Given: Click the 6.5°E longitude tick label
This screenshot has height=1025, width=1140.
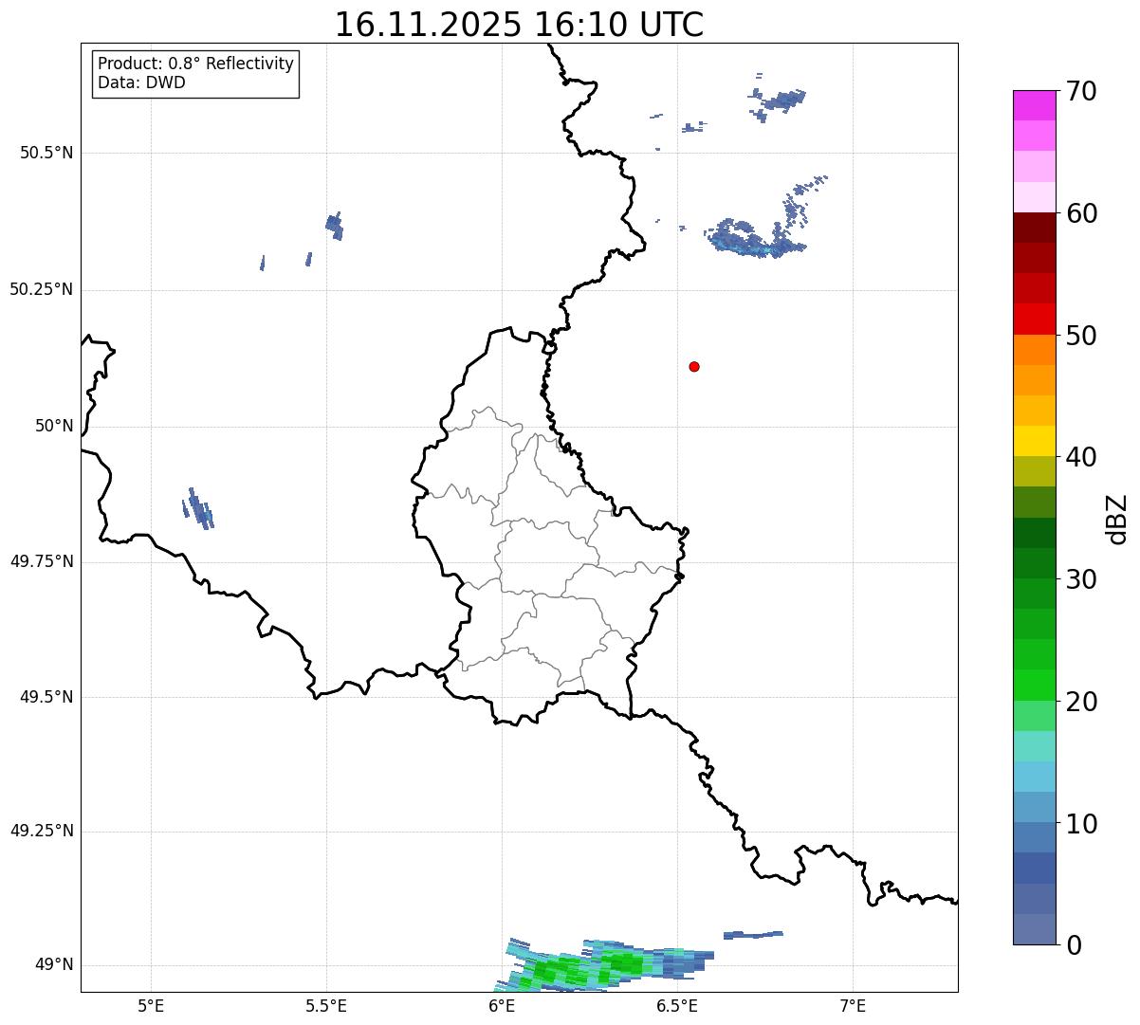Looking at the screenshot, I should pyautogui.click(x=677, y=1005).
